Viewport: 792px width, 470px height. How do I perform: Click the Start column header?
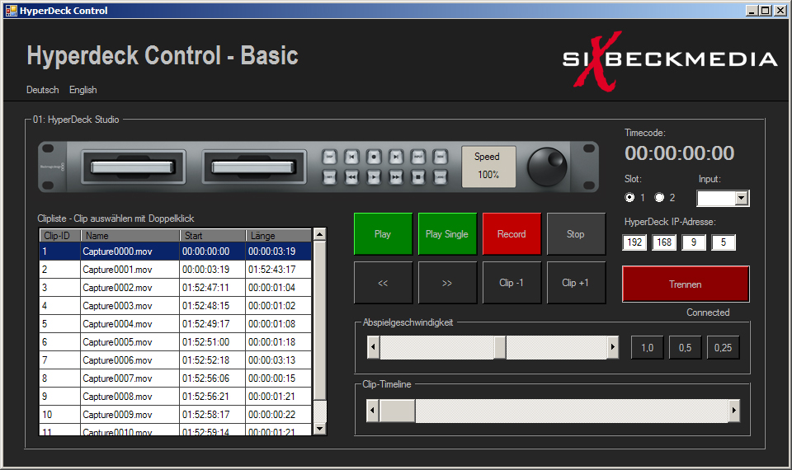coord(213,236)
